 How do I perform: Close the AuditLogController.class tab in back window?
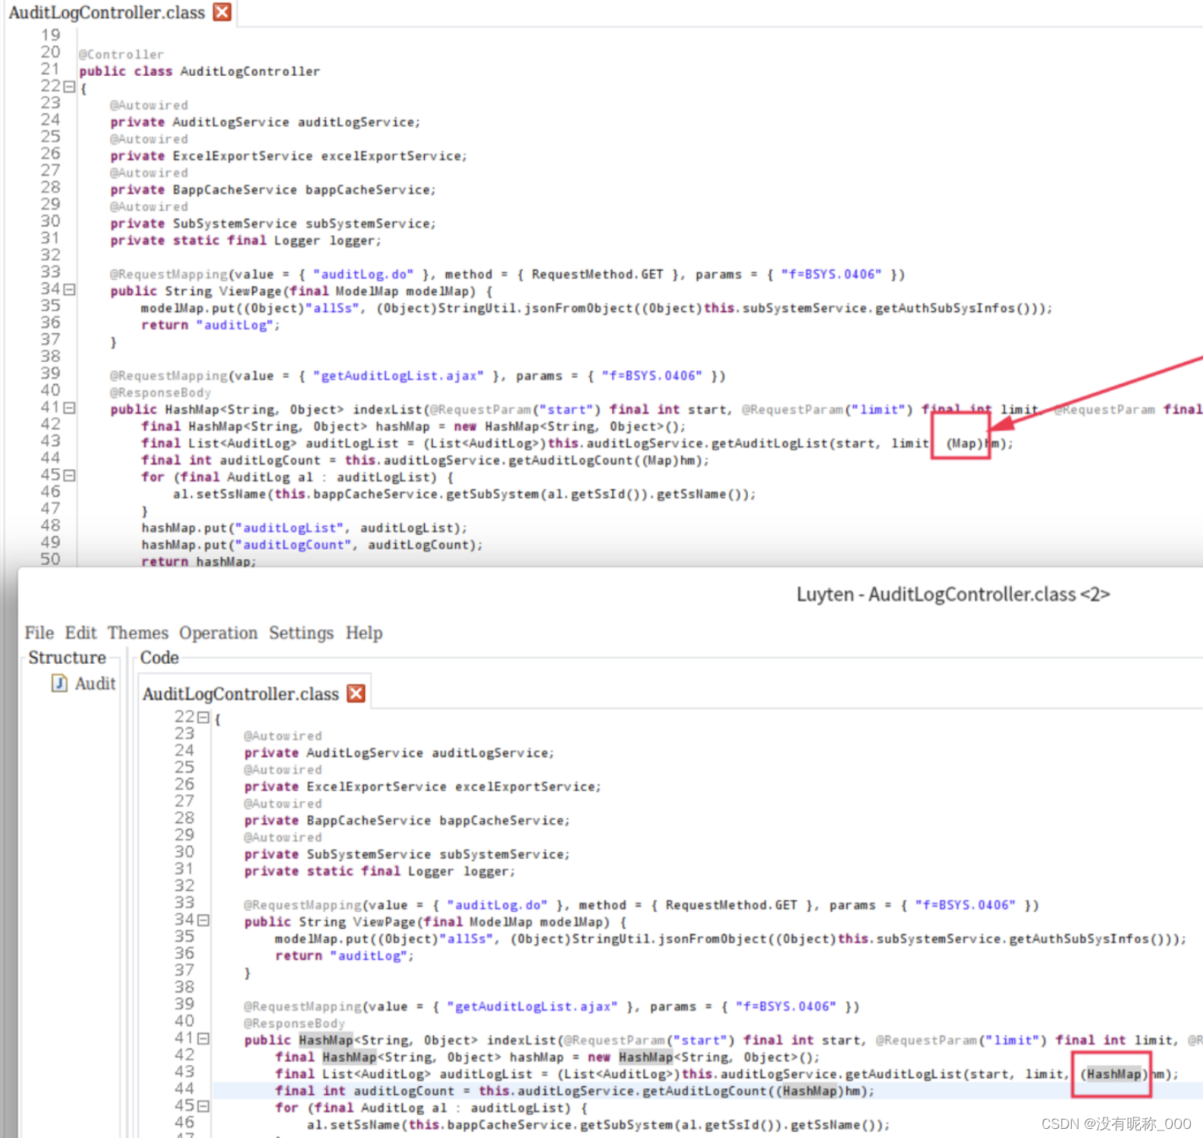click(222, 12)
